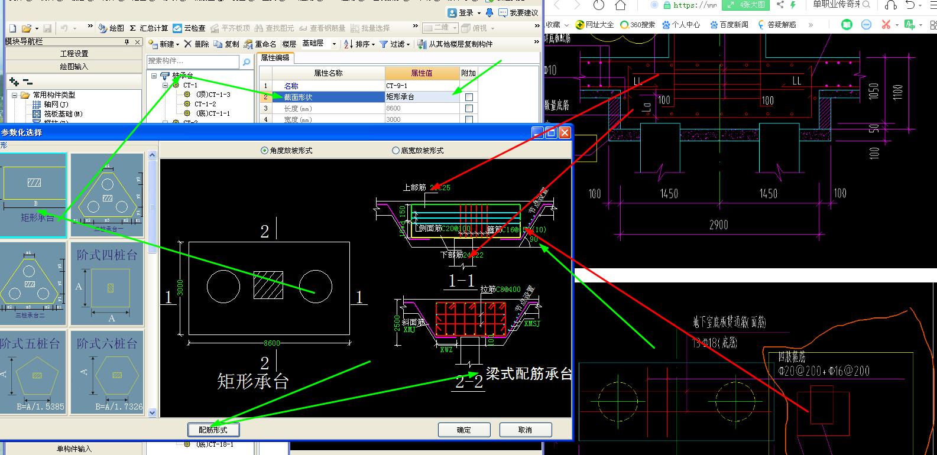
Task: Open 360搜索 bookmark link
Action: click(x=638, y=24)
